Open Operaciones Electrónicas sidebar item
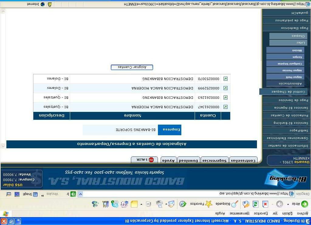This screenshot has width=311, height=225. click(x=286, y=138)
